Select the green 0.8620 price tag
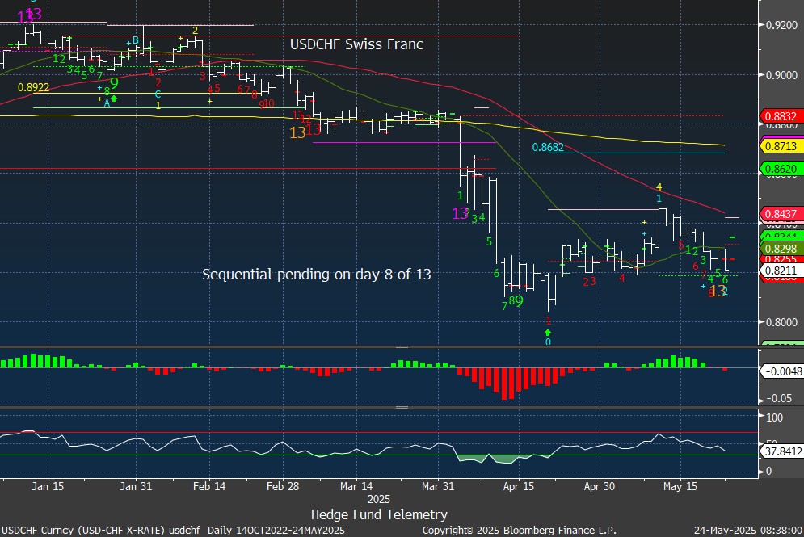Screen dimensions: 804x537 pos(781,169)
